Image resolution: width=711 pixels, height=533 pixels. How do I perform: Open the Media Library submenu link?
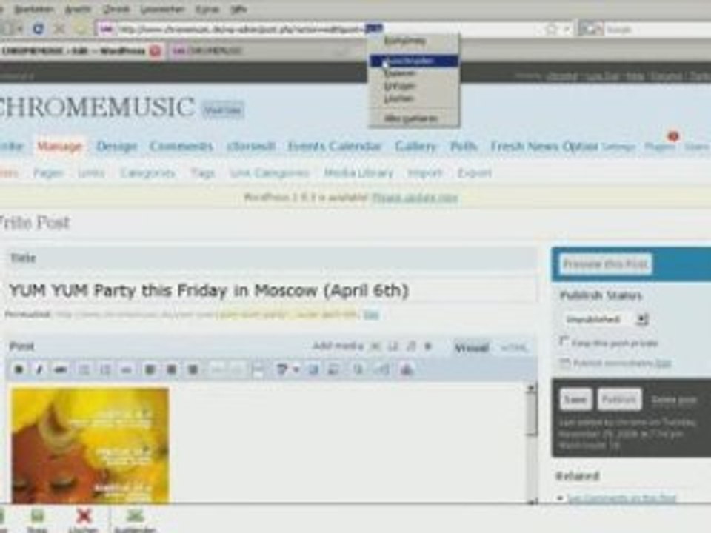pos(358,173)
